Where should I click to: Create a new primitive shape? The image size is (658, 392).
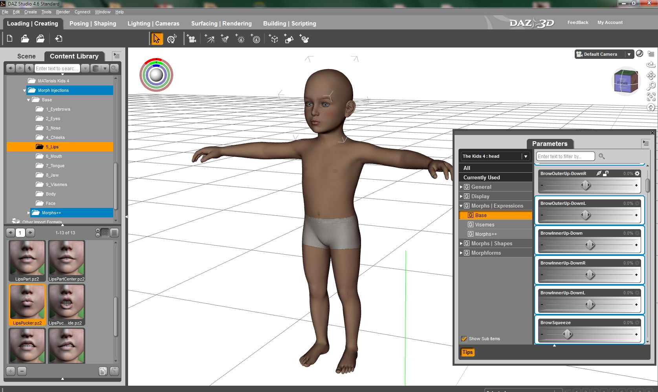289,39
